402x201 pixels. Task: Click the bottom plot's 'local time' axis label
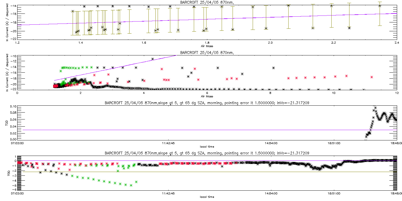tap(207, 197)
